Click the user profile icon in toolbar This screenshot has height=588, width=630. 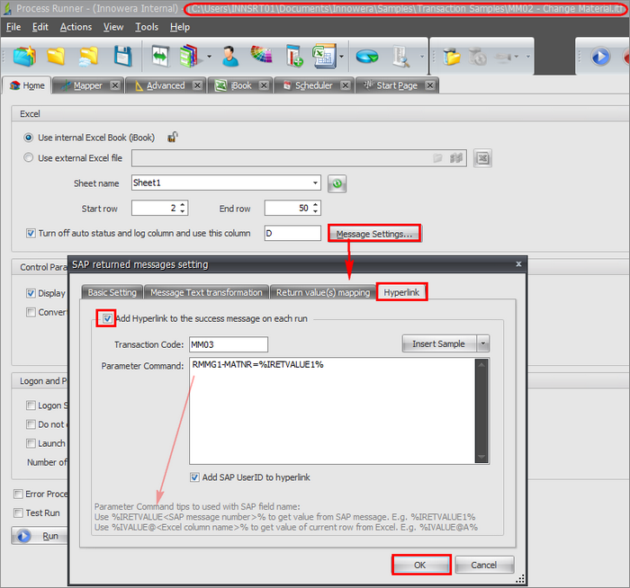229,57
